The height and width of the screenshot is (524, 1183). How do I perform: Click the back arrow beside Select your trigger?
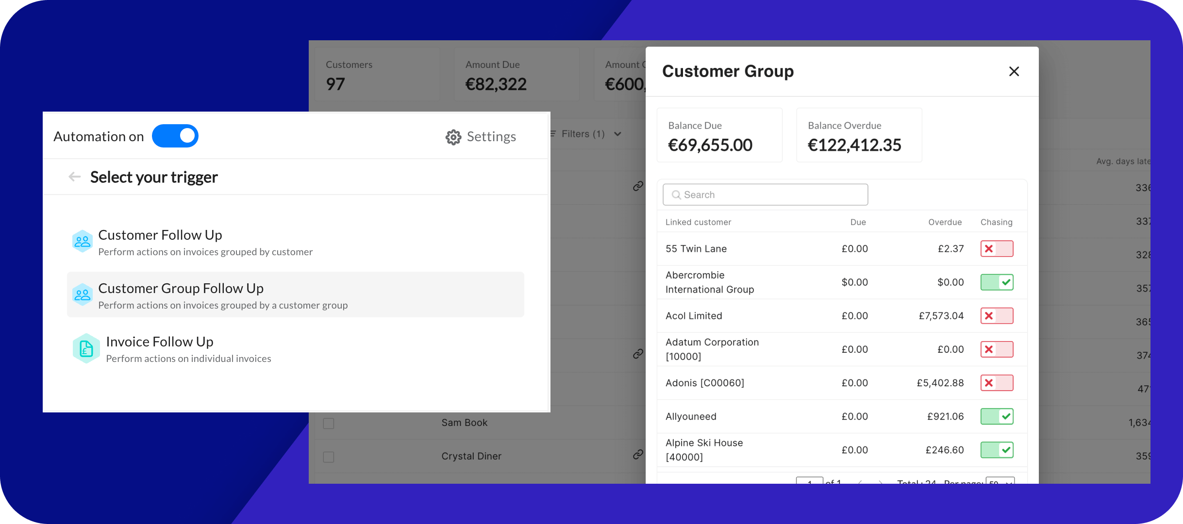74,177
